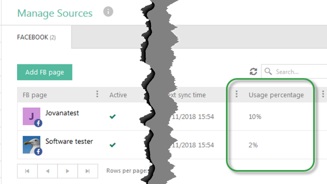Click the Add FB page button
This screenshot has height=184, width=327.
(45, 72)
